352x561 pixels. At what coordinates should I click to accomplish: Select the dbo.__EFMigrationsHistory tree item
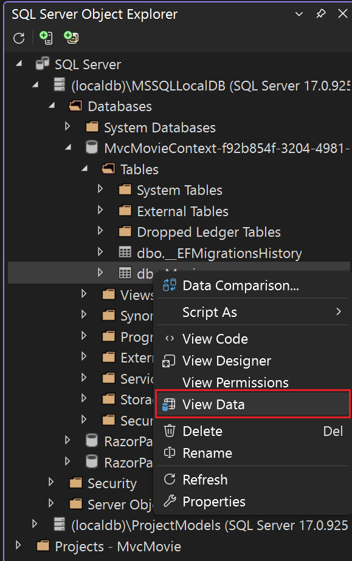coord(219,253)
